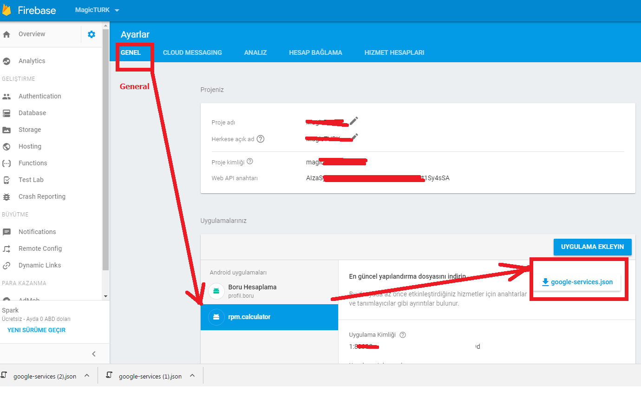Click the Crash Reporting bug icon
The image size is (641, 418).
7,197
